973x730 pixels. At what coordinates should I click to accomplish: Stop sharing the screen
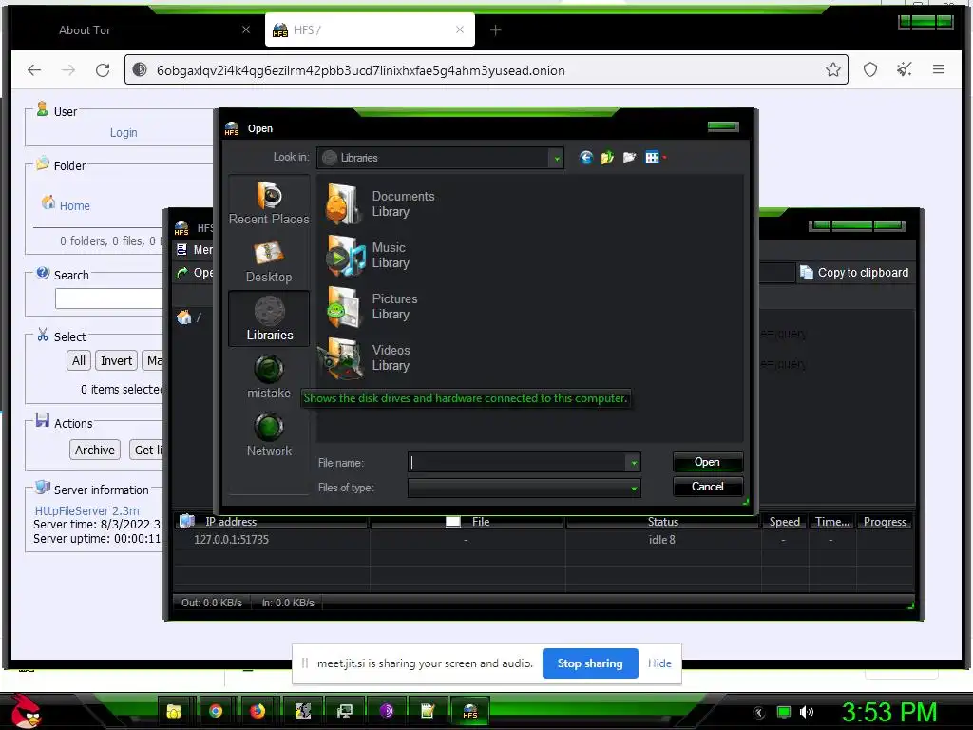pos(590,663)
